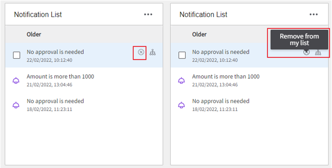This screenshot has width=332, height=168.
Task: Open the right 'Amount is more than 1000' notification
Action: pyautogui.click(x=249, y=80)
